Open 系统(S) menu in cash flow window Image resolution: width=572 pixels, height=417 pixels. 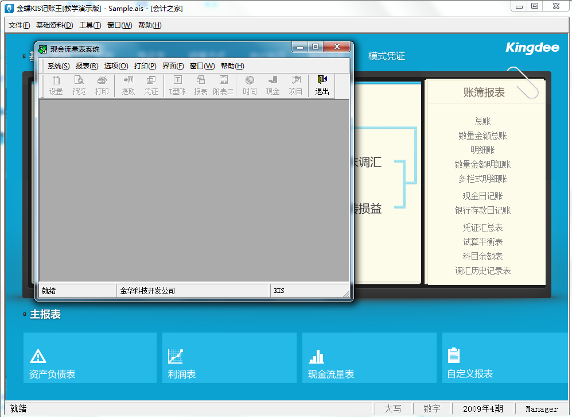59,65
